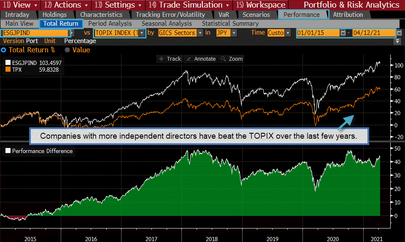Switch to Tracking Error/Volatility tab
Screen dimensions: 405x242
click(170, 15)
